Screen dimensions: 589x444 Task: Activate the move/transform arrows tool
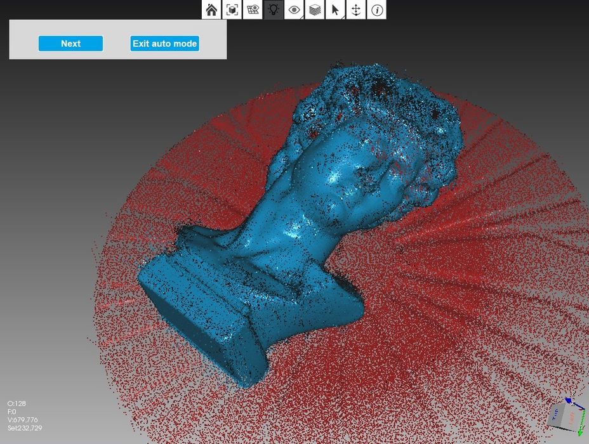point(355,10)
